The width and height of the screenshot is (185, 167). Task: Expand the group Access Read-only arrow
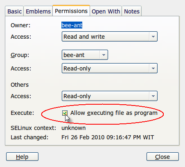(153, 68)
